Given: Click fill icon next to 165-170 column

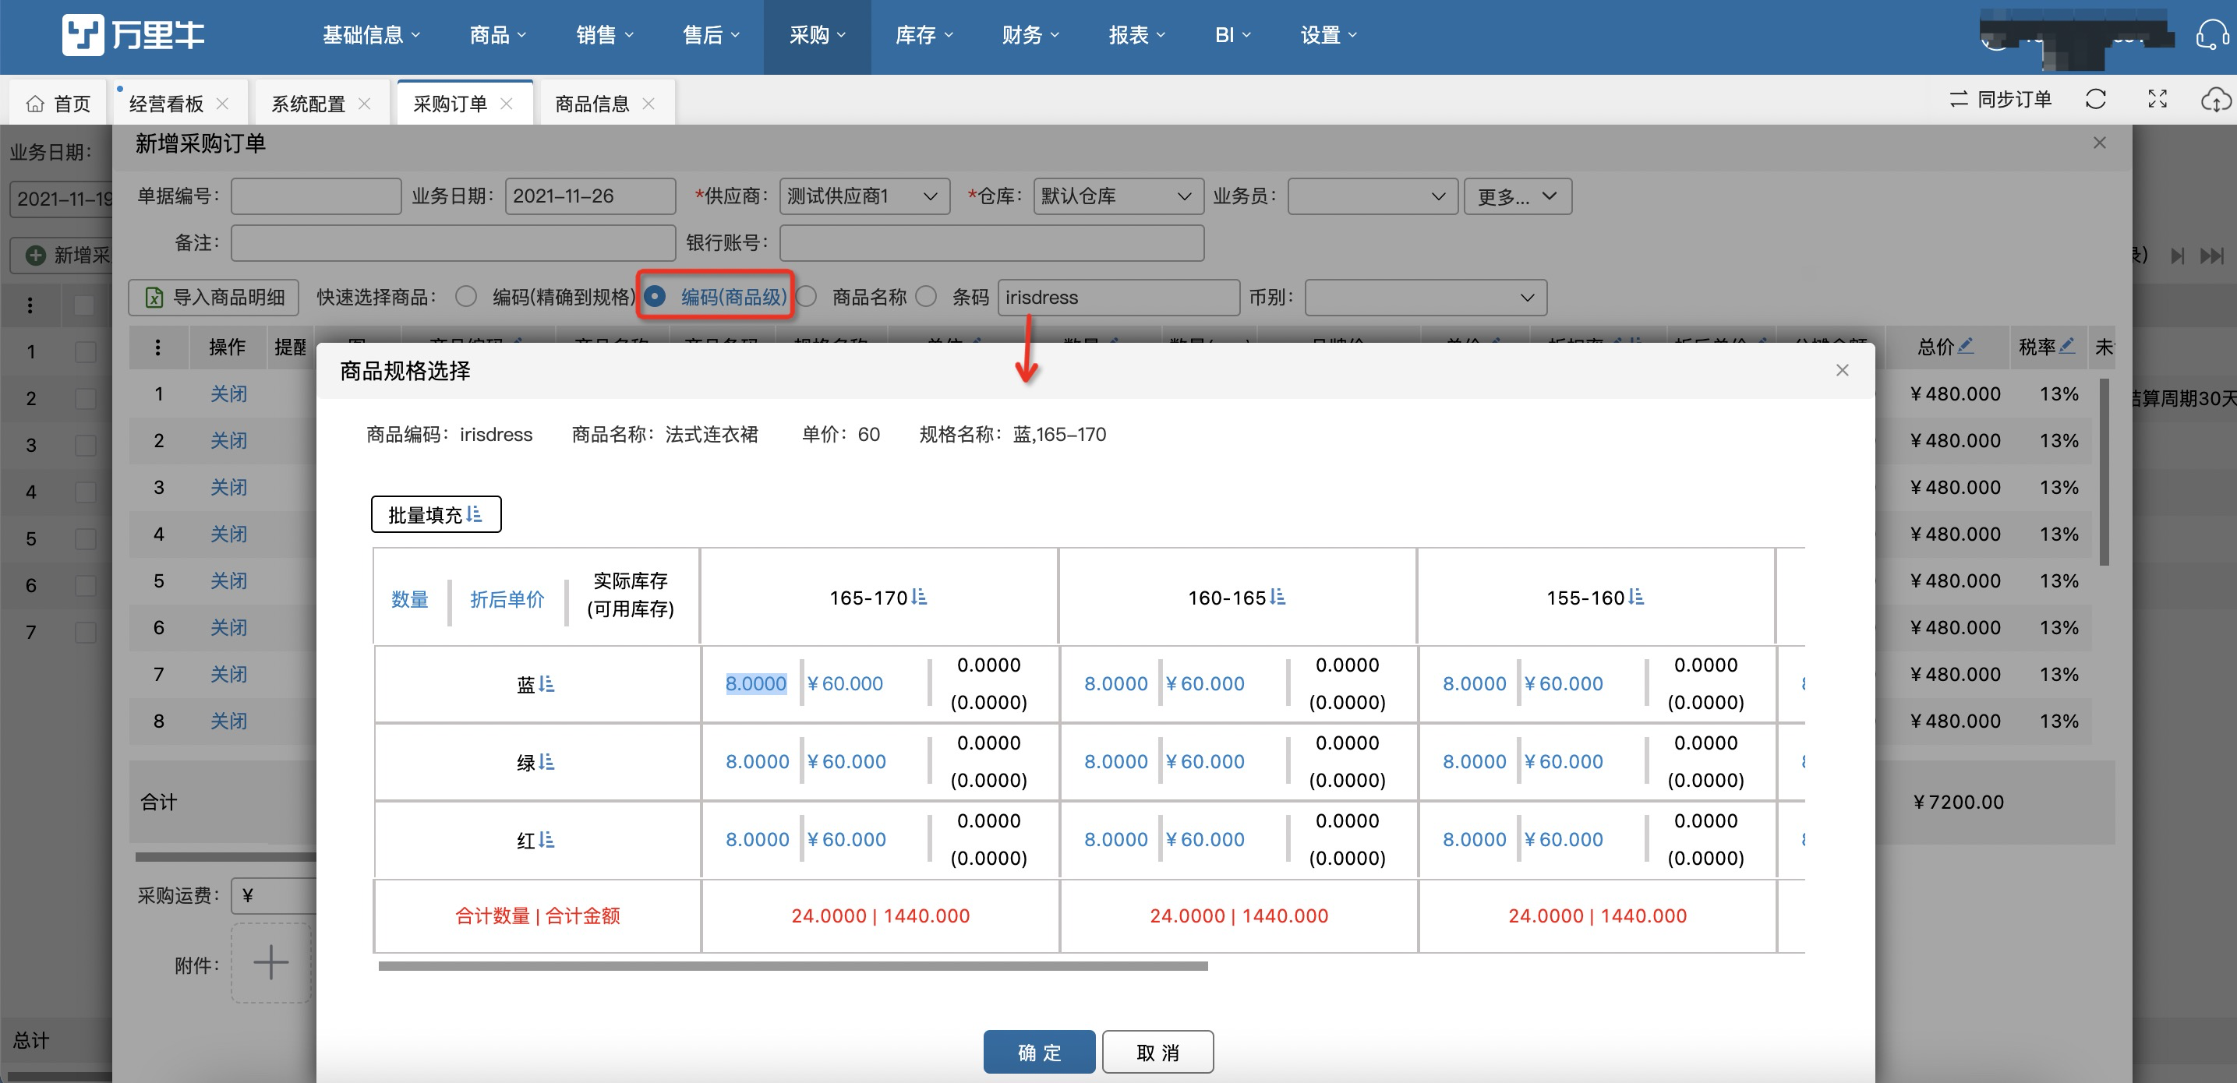Looking at the screenshot, I should (920, 597).
